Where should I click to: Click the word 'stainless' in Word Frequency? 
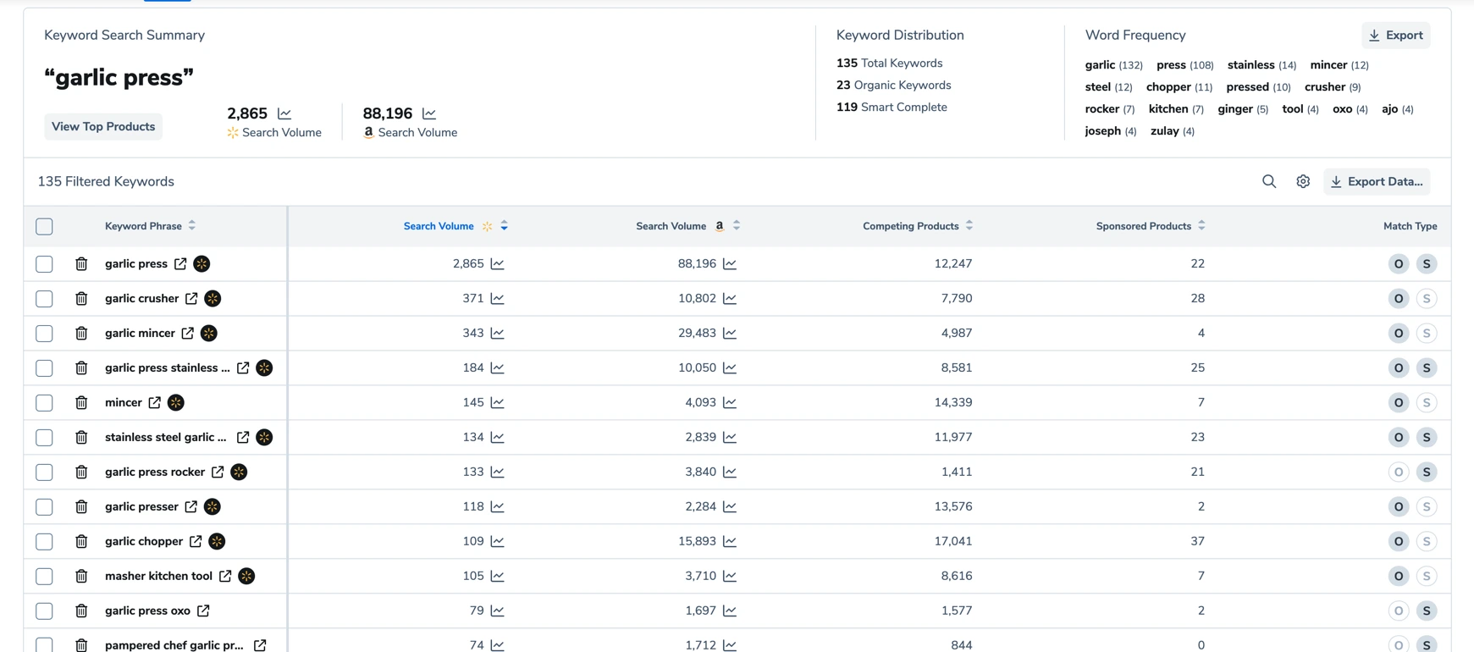click(1250, 65)
